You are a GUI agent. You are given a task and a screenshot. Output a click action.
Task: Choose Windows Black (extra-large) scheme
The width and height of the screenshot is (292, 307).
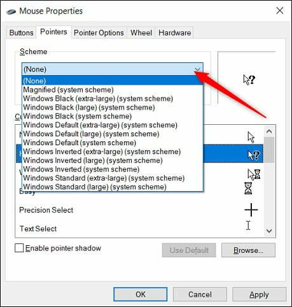(x=98, y=99)
